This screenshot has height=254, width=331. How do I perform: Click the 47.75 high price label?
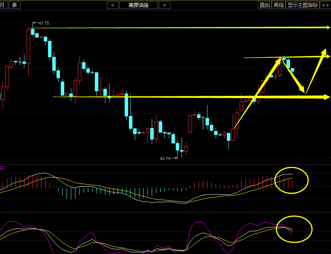pyautogui.click(x=44, y=23)
